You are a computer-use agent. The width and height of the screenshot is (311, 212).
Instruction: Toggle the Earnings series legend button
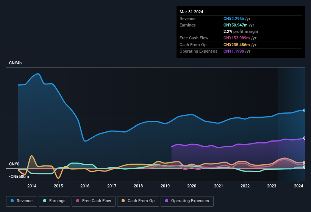[54, 201]
